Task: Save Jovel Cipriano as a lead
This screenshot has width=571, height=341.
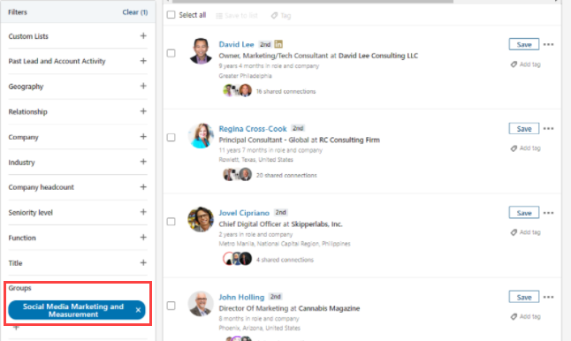Action: [523, 213]
